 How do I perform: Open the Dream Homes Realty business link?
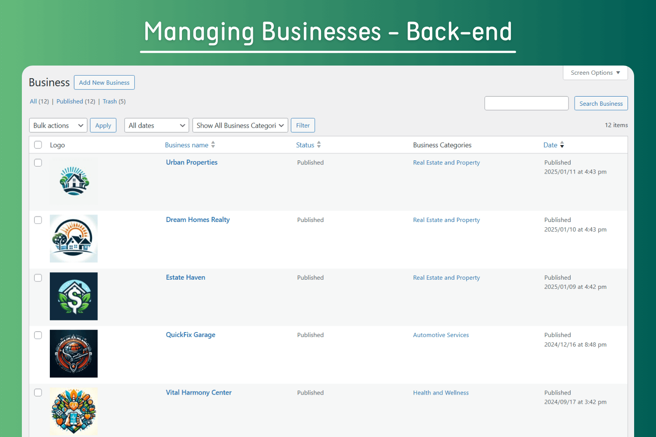(198, 220)
